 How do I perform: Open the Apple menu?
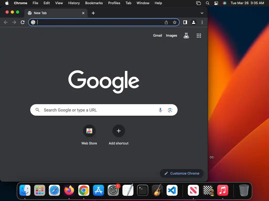[x=7, y=3]
